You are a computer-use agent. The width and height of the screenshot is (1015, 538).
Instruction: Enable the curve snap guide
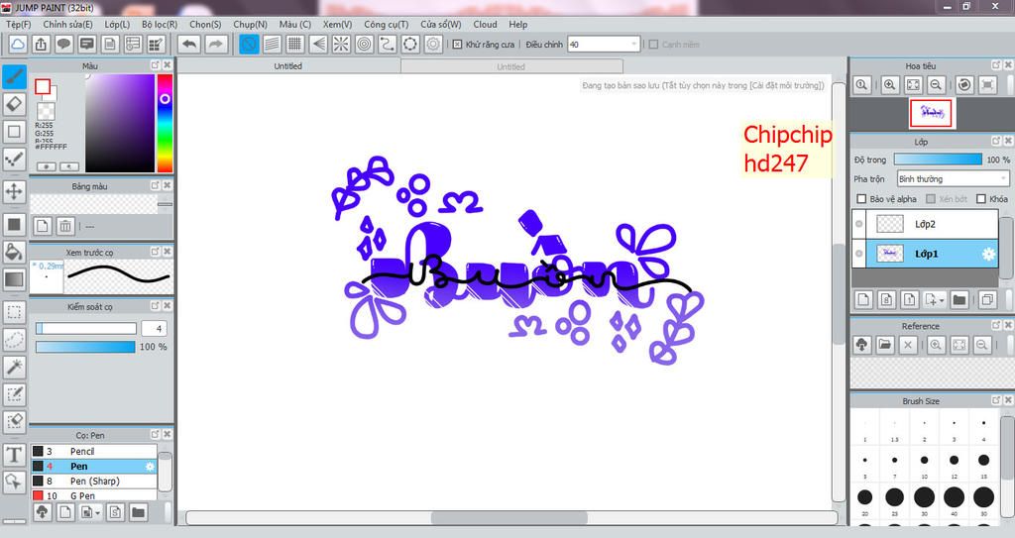(x=388, y=44)
